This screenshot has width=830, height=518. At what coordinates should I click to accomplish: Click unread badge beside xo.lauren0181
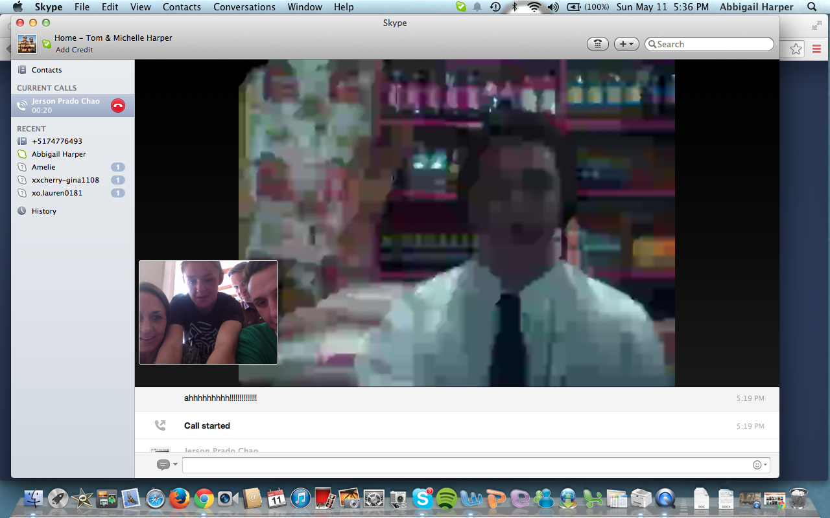coord(118,193)
